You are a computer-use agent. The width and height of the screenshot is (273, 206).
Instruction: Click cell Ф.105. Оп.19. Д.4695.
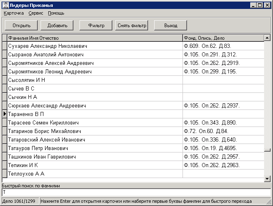224,148
